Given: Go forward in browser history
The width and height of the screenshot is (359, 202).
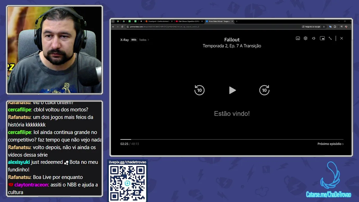Looking at the screenshot, I should [x=118, y=27].
